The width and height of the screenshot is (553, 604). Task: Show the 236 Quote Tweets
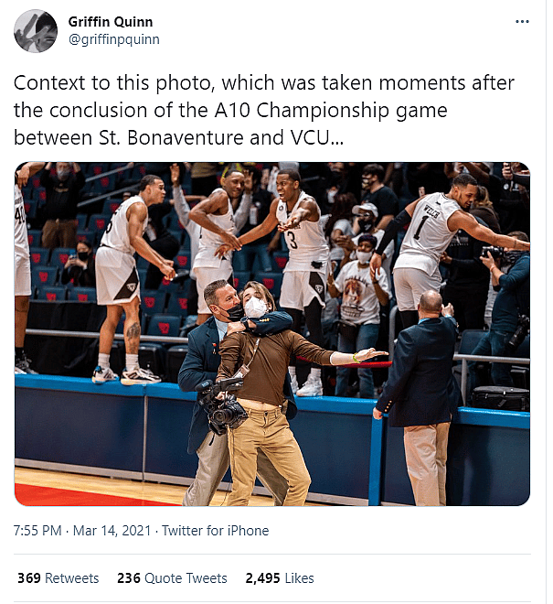(172, 578)
